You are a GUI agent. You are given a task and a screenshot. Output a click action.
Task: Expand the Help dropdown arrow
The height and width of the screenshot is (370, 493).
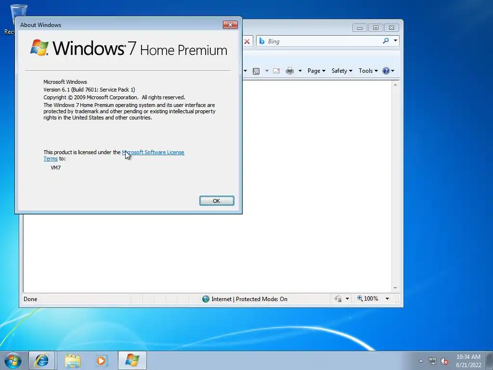pos(392,71)
